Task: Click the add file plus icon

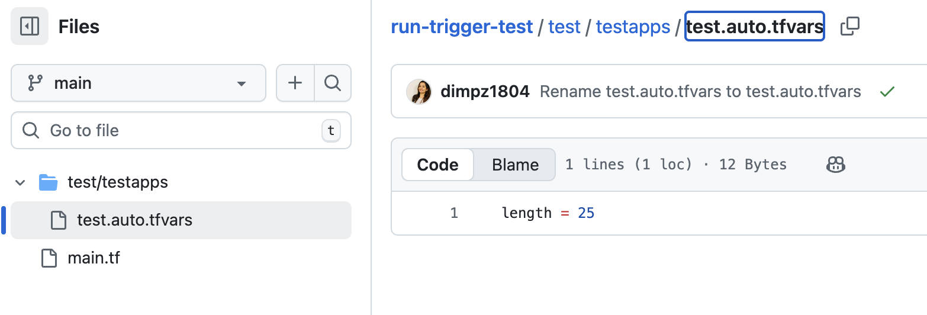Action: [x=295, y=83]
